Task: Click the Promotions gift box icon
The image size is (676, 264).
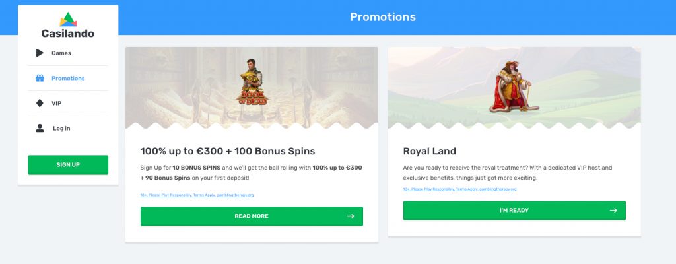Action: point(40,78)
